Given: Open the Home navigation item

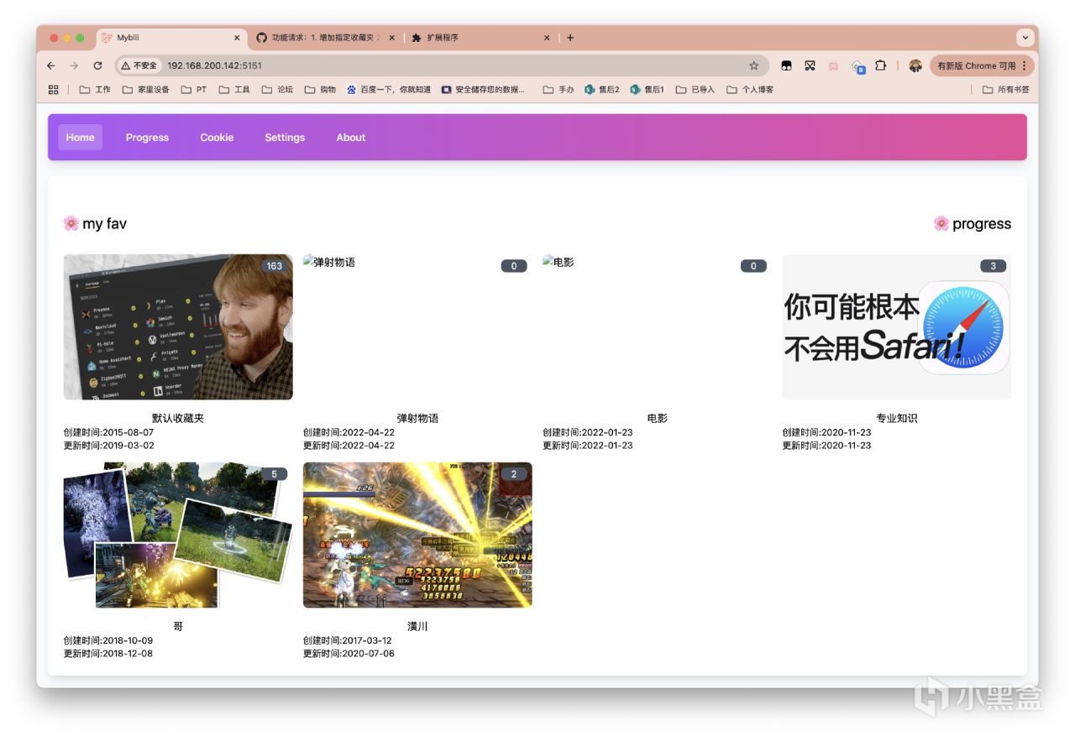Looking at the screenshot, I should [x=81, y=138].
